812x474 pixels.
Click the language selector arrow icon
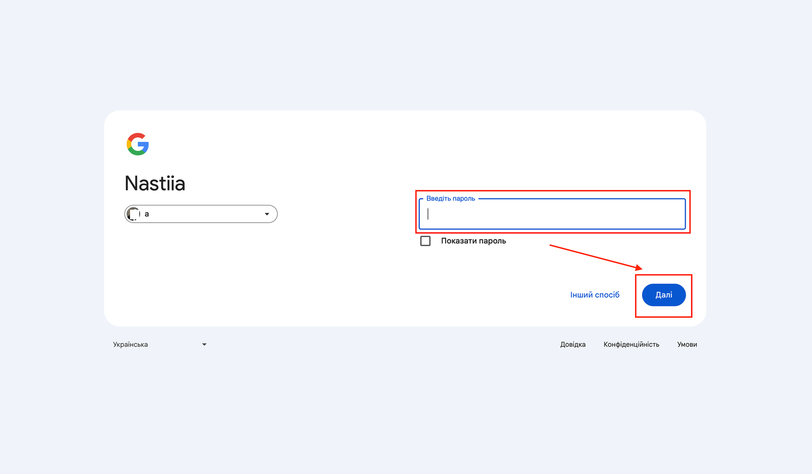(x=205, y=345)
